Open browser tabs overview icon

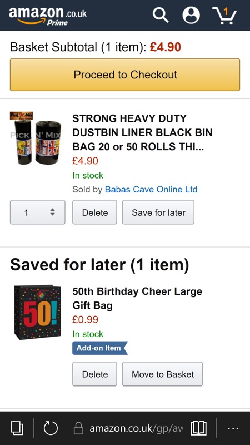pyautogui.click(x=17, y=428)
